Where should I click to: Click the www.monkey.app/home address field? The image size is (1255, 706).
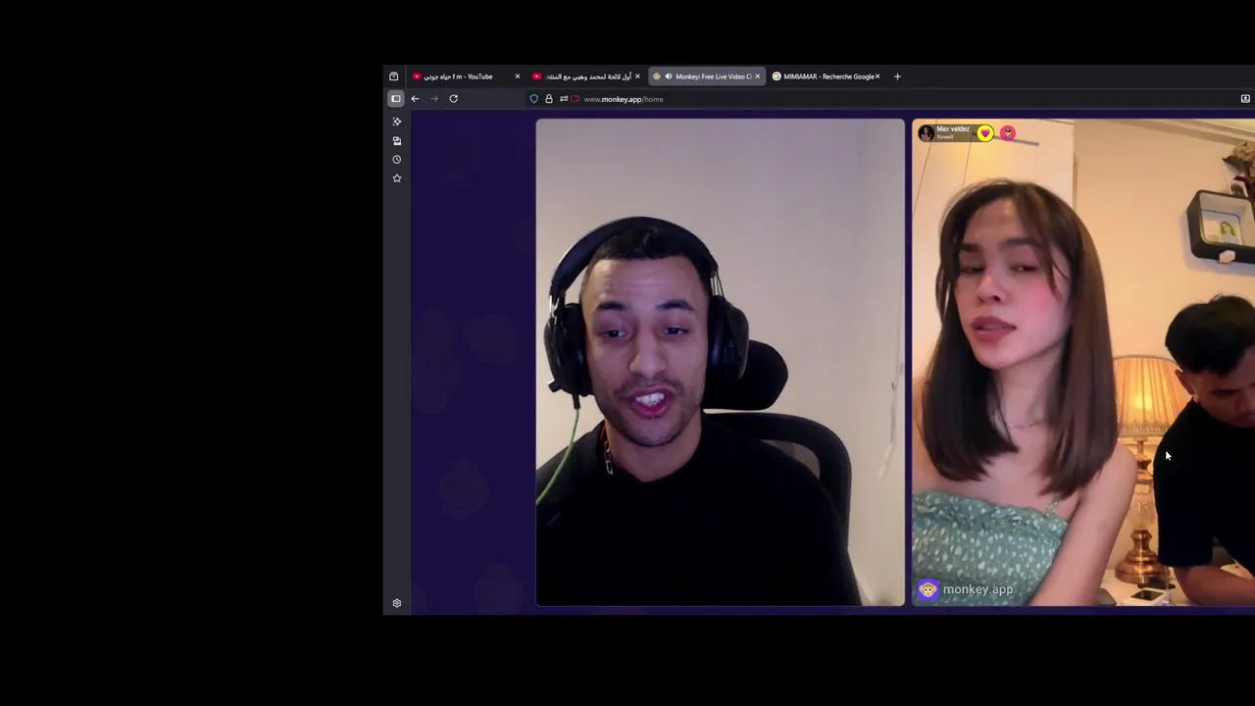click(624, 99)
